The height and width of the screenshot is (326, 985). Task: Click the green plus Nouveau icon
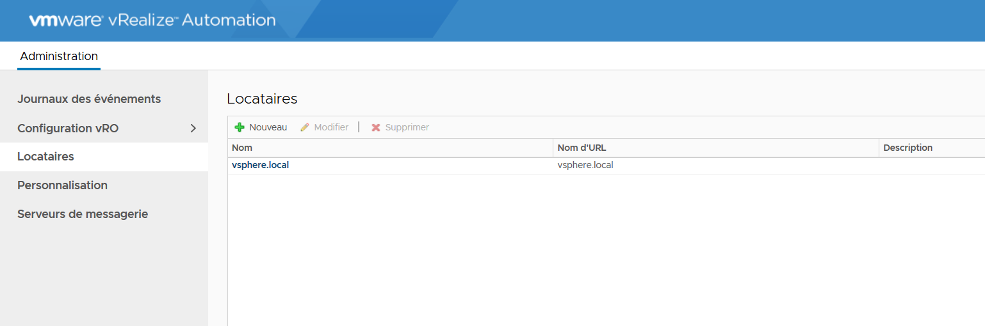point(240,127)
